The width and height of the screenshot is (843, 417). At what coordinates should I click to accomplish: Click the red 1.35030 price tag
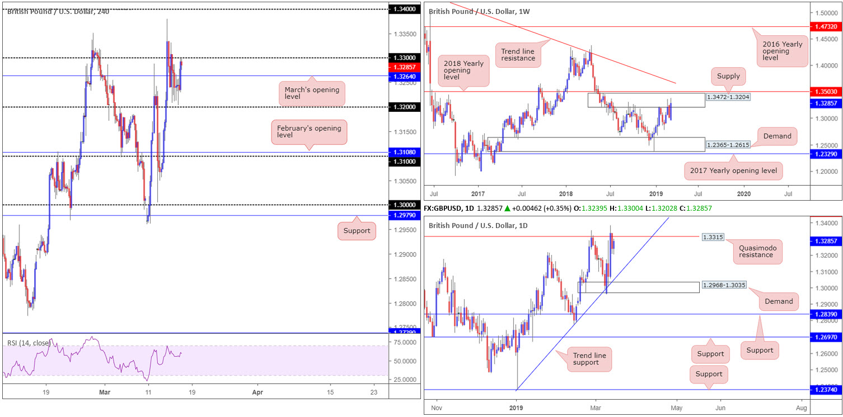click(826, 92)
